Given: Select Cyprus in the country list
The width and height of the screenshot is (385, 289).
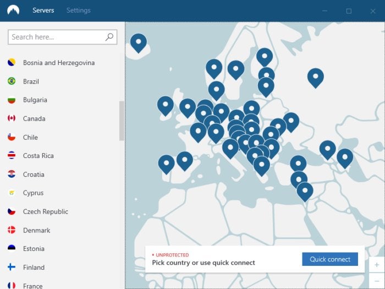Looking at the screenshot, I should coord(33,193).
